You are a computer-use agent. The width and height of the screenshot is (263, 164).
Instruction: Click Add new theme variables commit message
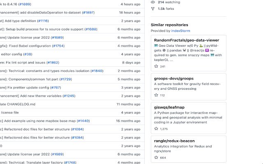pos(31,96)
